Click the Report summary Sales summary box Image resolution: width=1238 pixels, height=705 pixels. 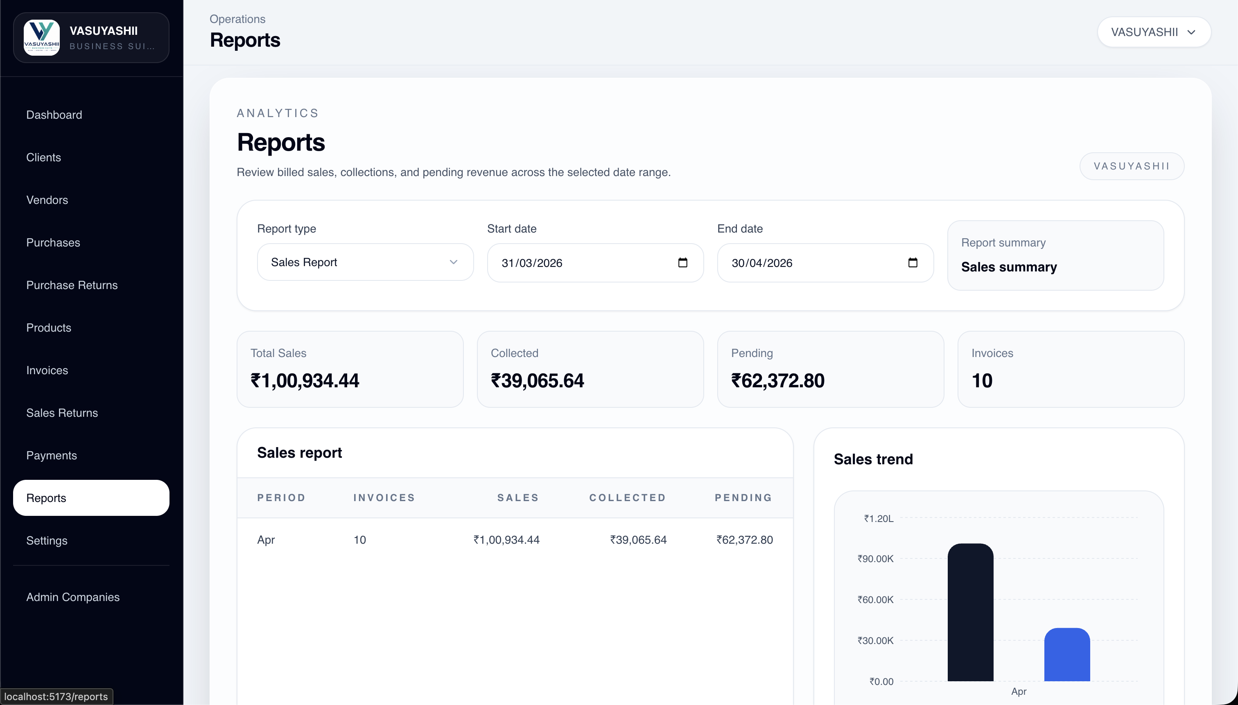[x=1055, y=255]
